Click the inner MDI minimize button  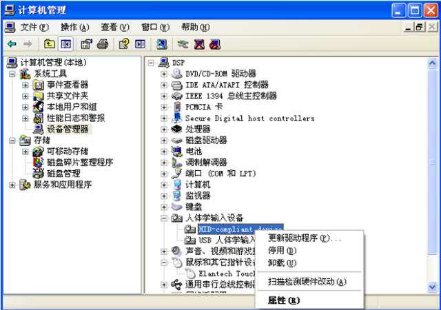409,28
